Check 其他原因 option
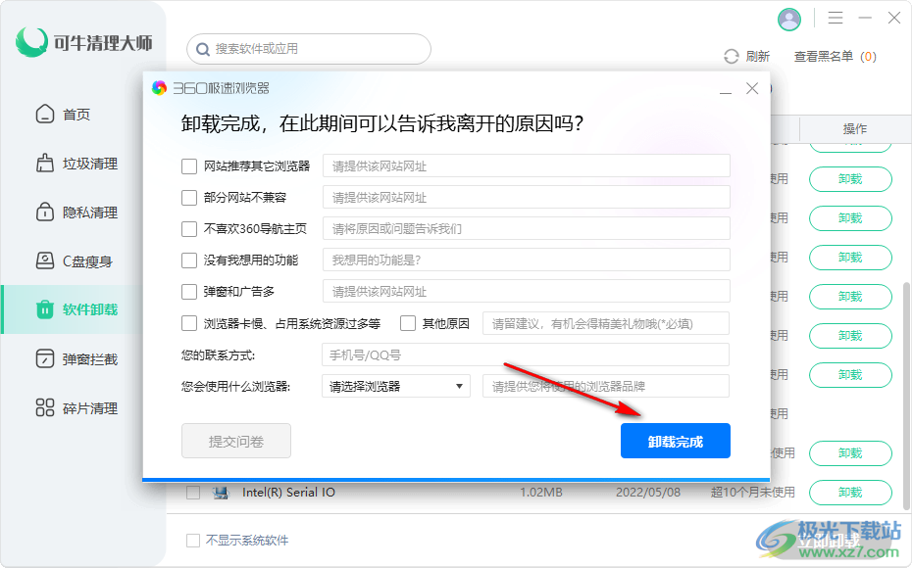This screenshot has width=912, height=568. click(408, 323)
